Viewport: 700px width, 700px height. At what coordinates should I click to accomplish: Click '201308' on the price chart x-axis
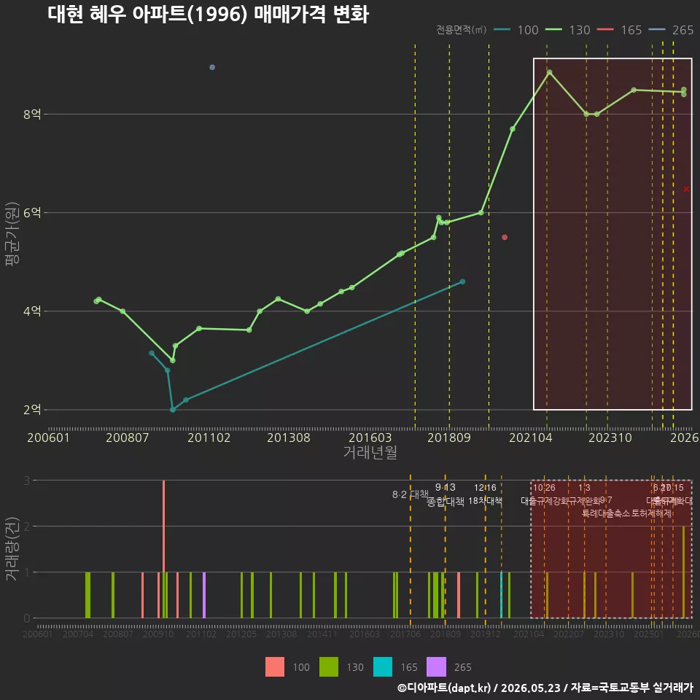tap(289, 437)
